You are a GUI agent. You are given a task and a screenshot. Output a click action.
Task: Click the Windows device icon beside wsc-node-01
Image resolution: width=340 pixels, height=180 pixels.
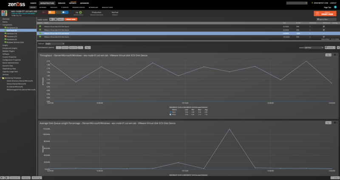point(4,13)
